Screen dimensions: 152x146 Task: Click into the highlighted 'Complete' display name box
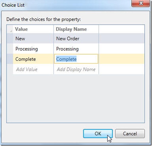(x=76, y=59)
